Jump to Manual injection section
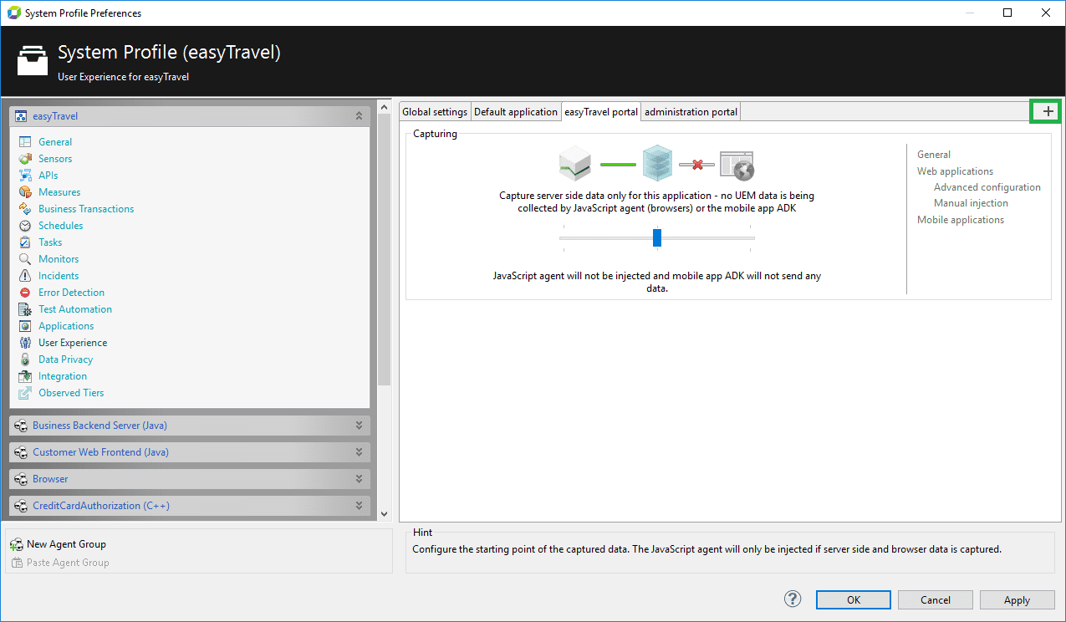This screenshot has width=1066, height=622. [x=971, y=203]
